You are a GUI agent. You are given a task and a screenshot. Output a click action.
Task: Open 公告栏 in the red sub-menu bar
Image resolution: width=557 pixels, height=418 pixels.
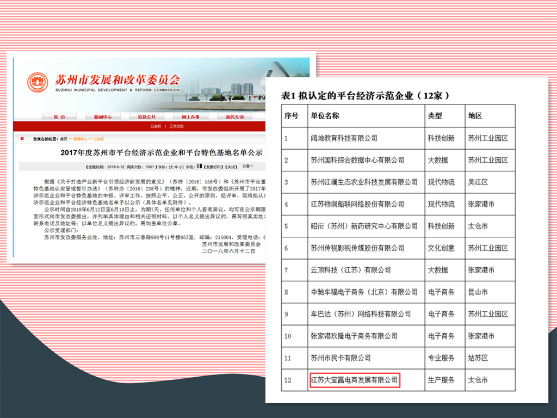coord(156,126)
